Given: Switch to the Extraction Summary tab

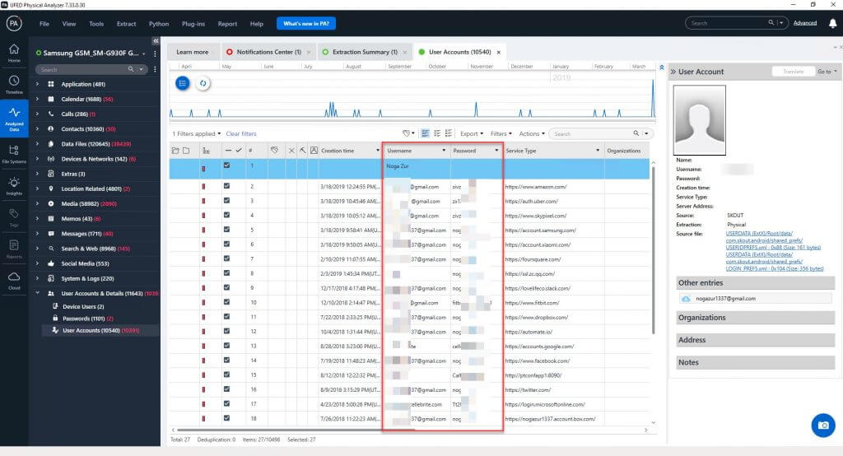Looking at the screenshot, I should [x=364, y=52].
